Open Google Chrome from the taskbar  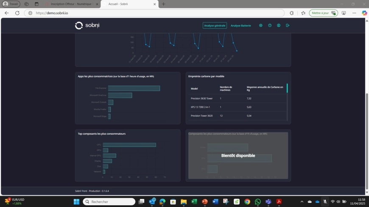click(247, 201)
